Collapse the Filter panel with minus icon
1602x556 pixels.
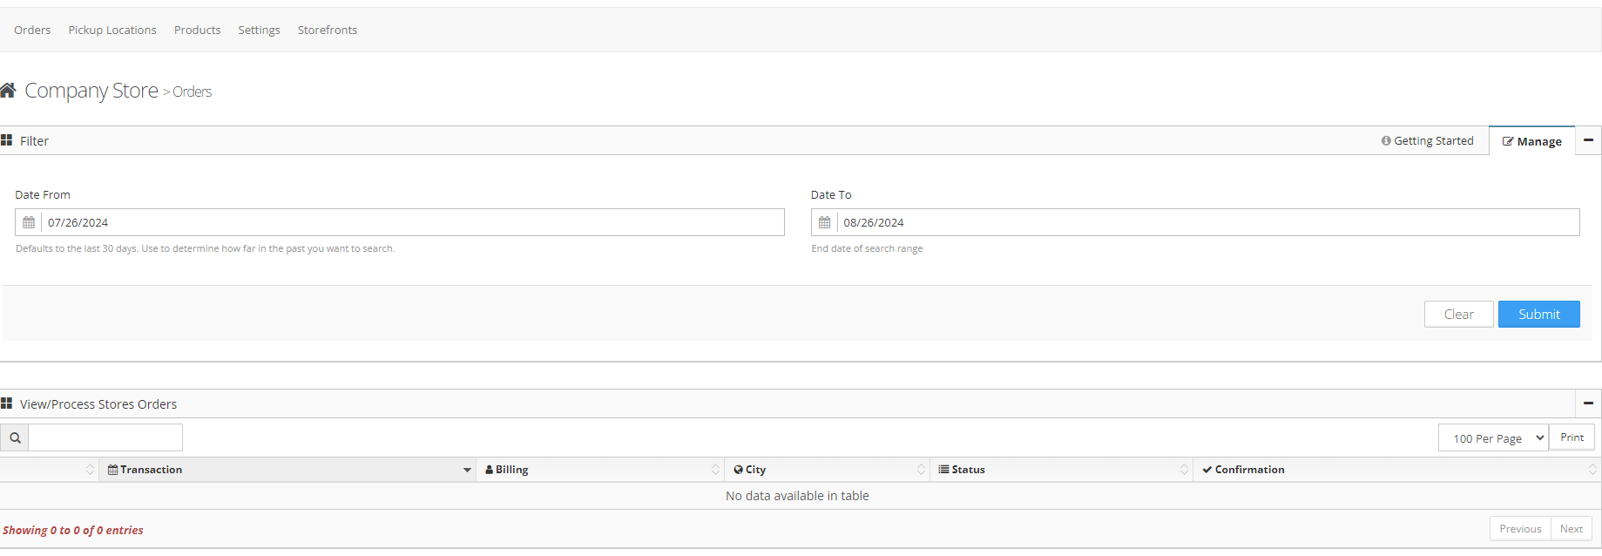click(1588, 140)
